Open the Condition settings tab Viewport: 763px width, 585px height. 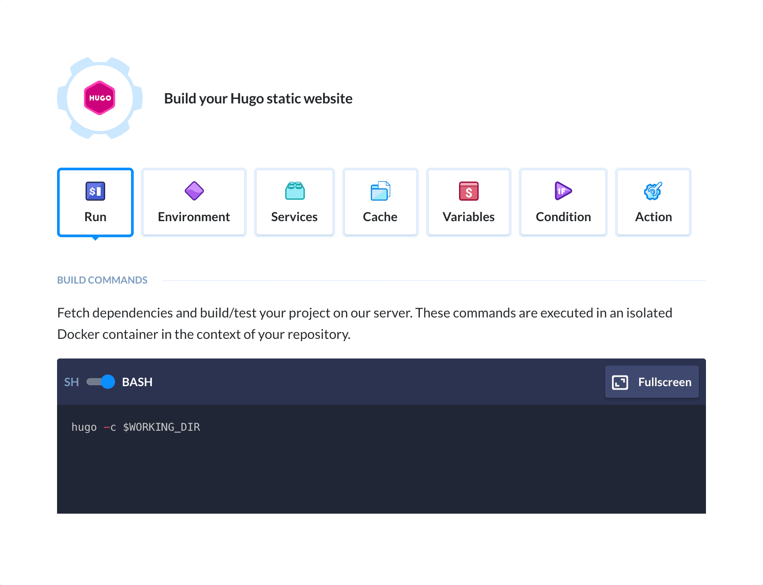(563, 202)
